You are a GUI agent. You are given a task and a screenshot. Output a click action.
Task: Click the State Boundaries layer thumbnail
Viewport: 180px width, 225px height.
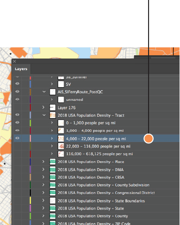coord(52,201)
